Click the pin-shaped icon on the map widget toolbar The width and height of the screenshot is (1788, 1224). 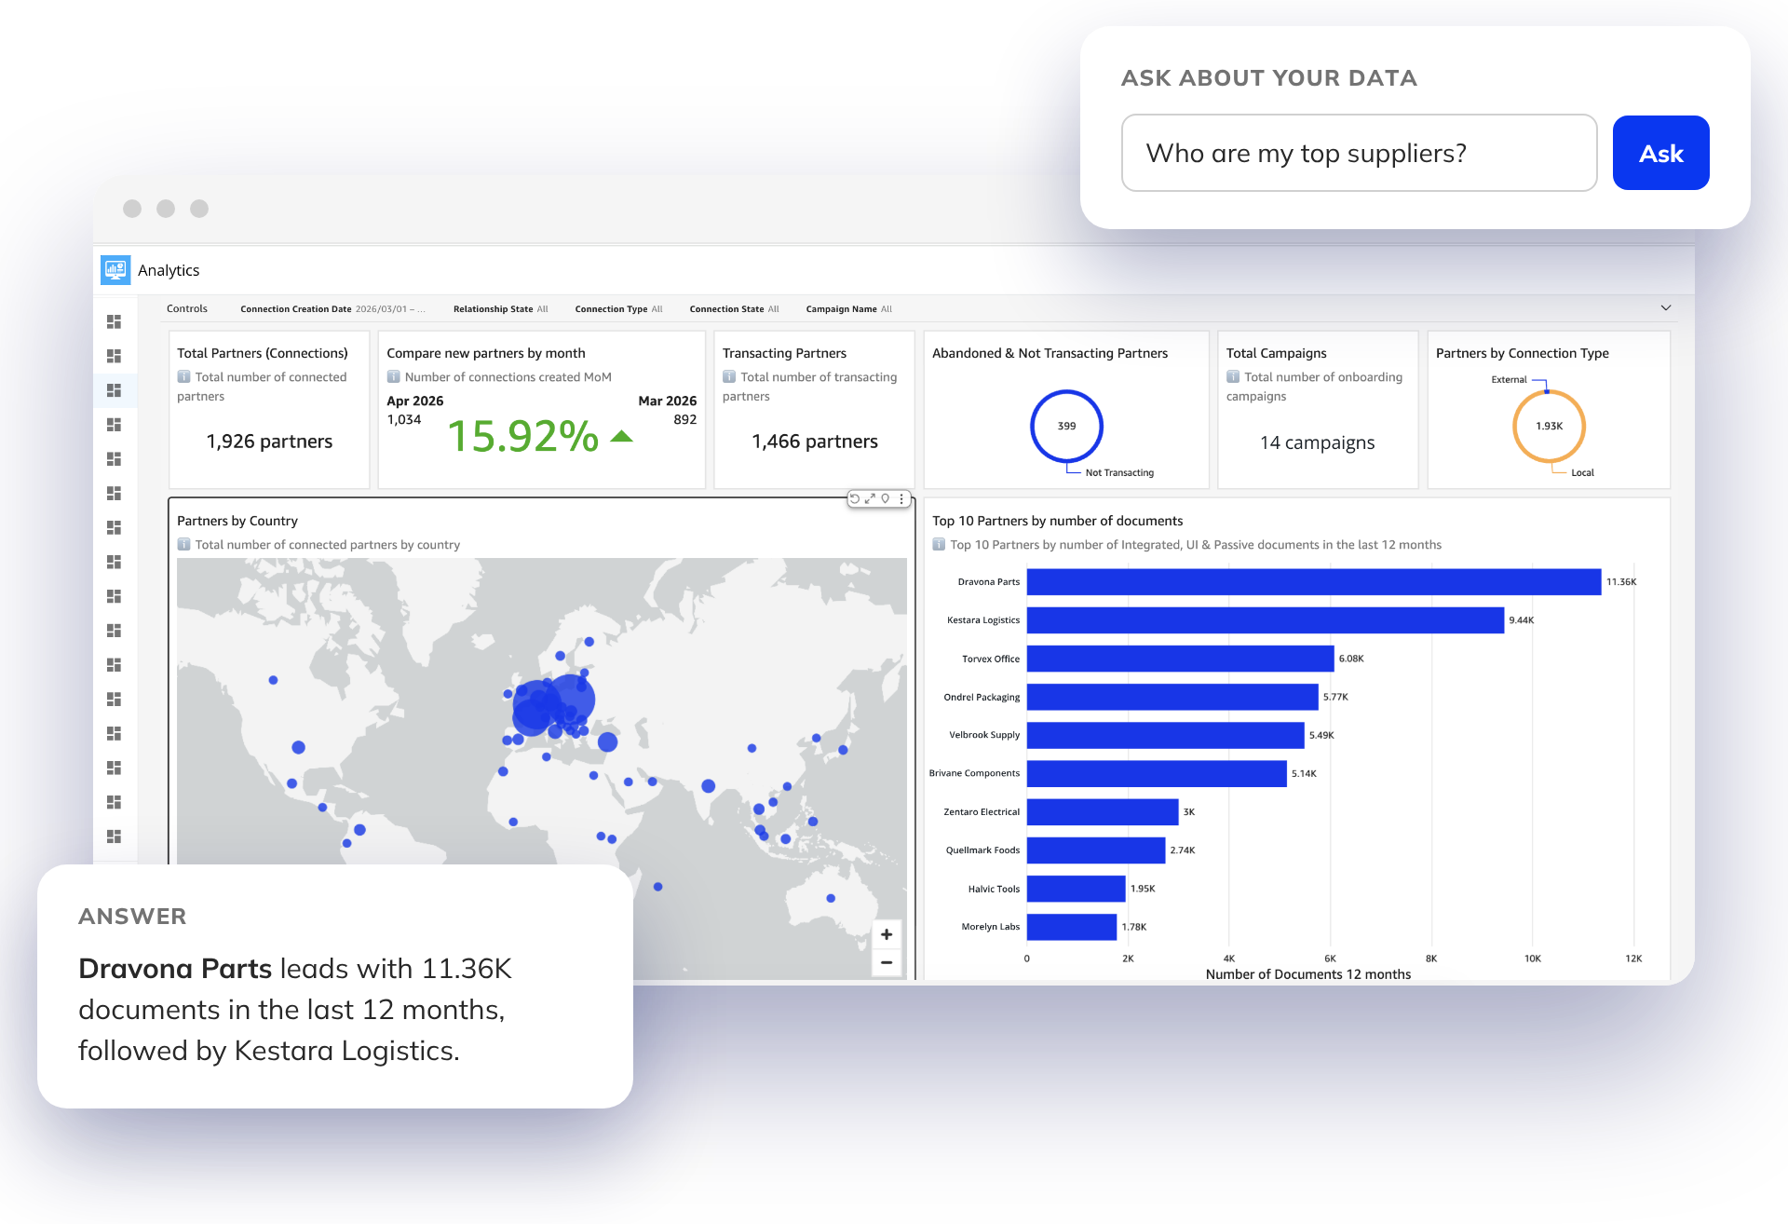(x=886, y=499)
